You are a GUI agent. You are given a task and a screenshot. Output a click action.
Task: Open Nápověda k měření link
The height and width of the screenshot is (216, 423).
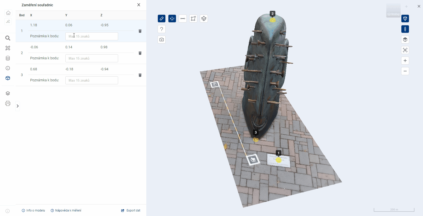66,210
